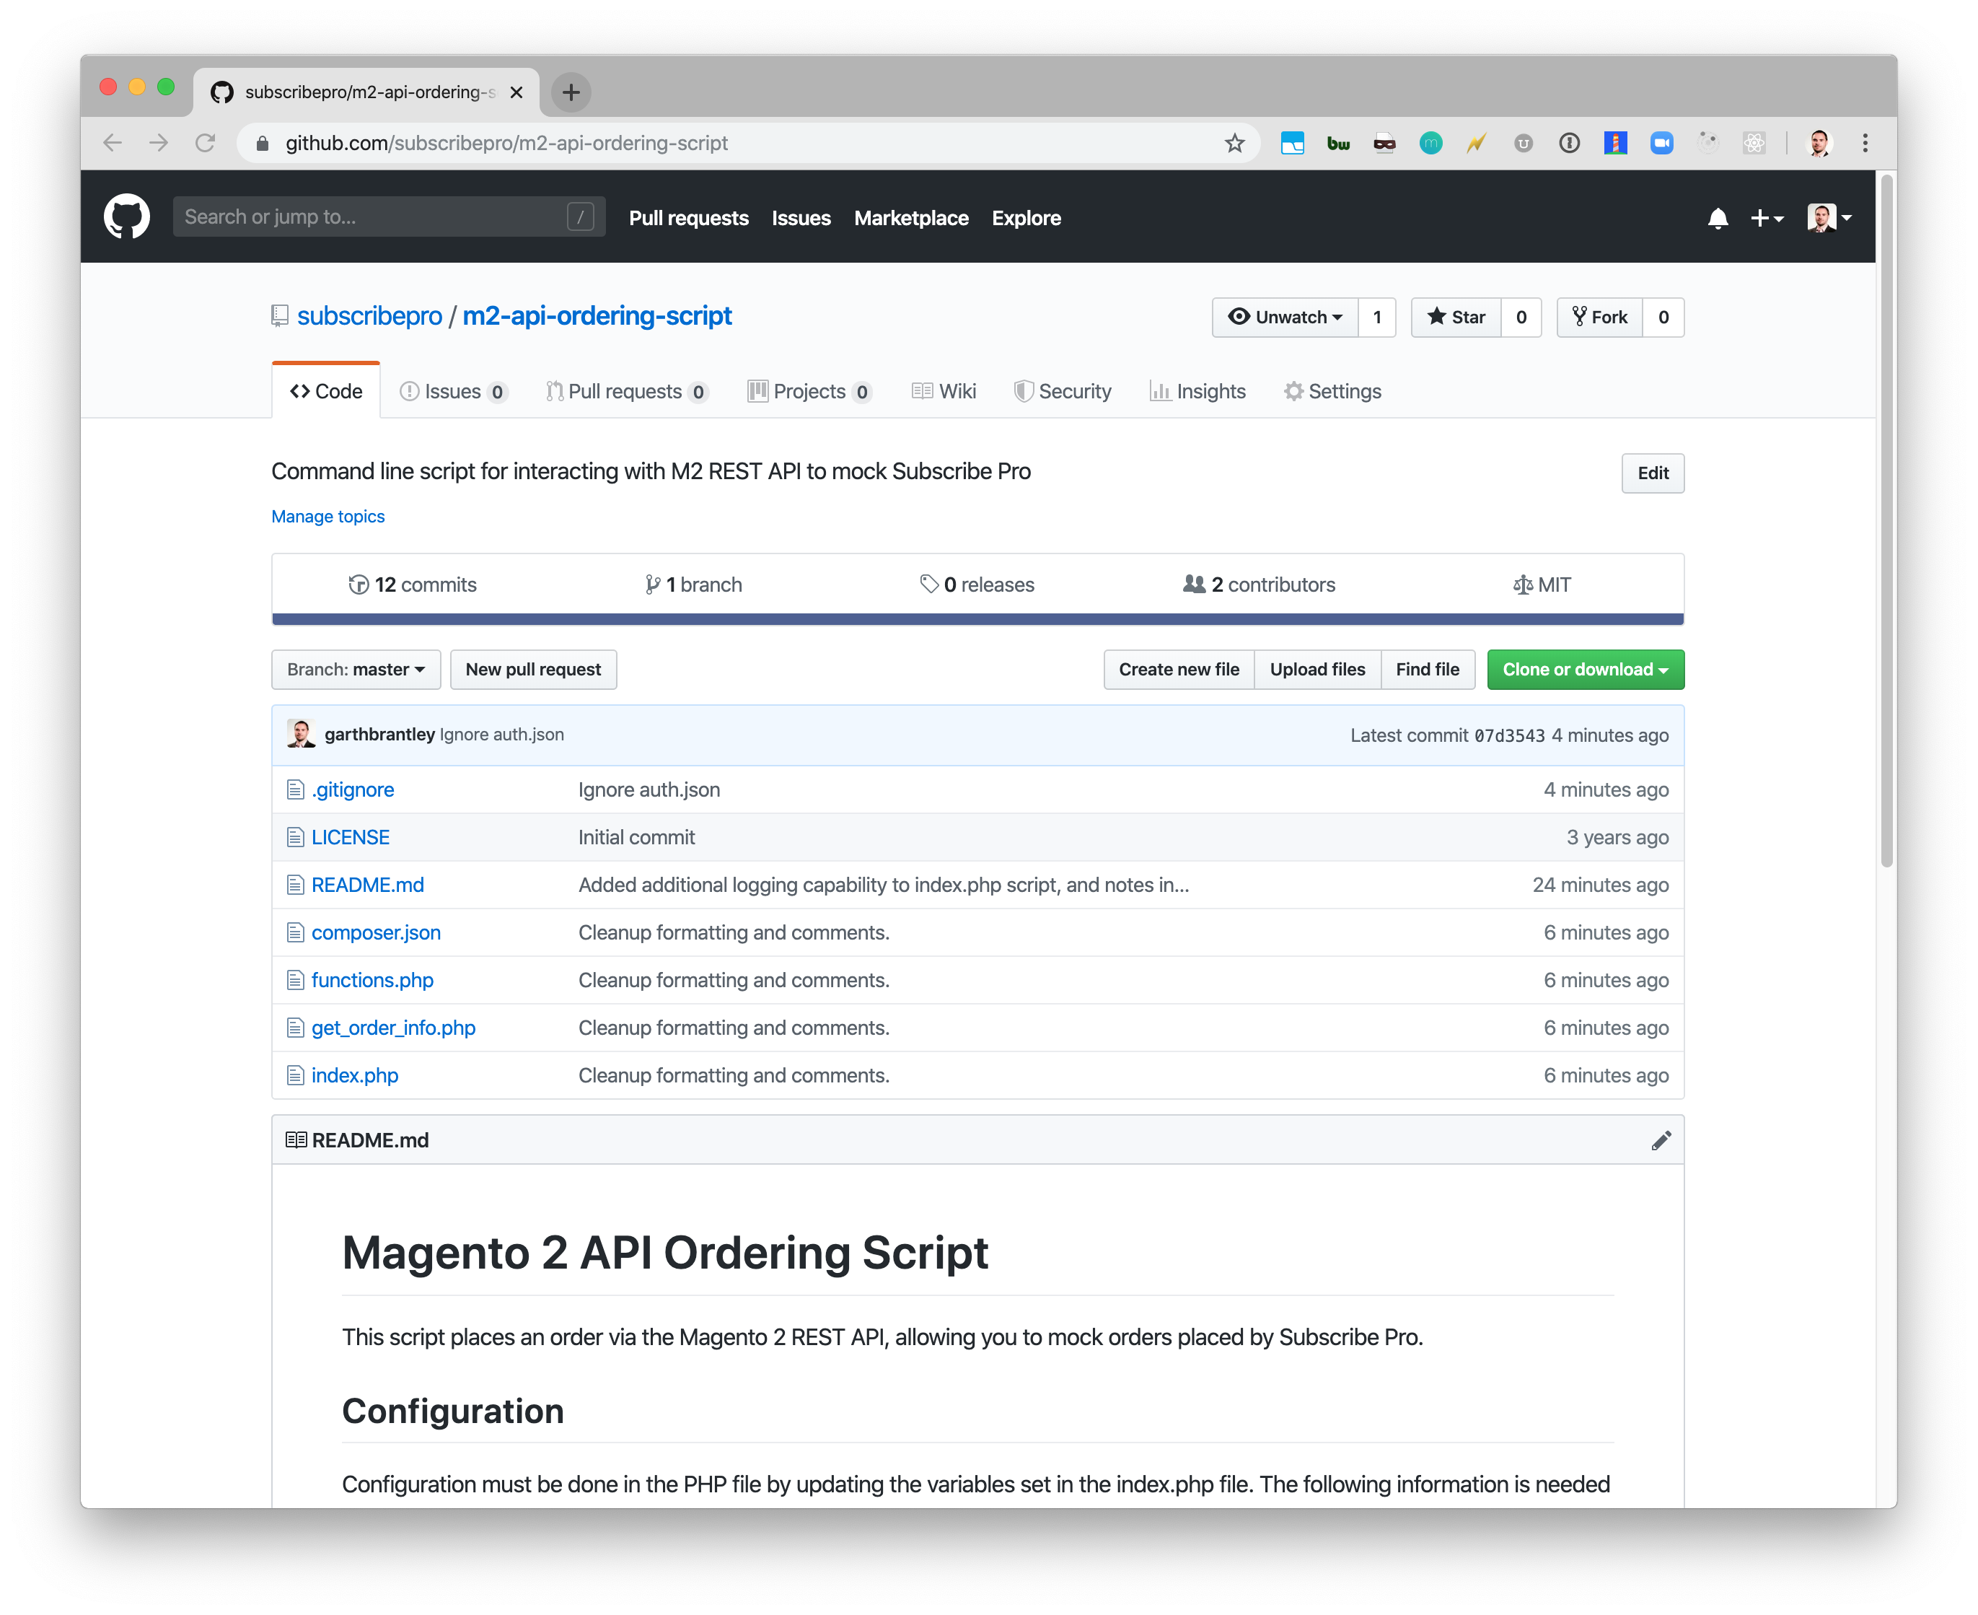The height and width of the screenshot is (1615, 1978).
Task: Open the repository Pull requests tab
Action: (627, 392)
